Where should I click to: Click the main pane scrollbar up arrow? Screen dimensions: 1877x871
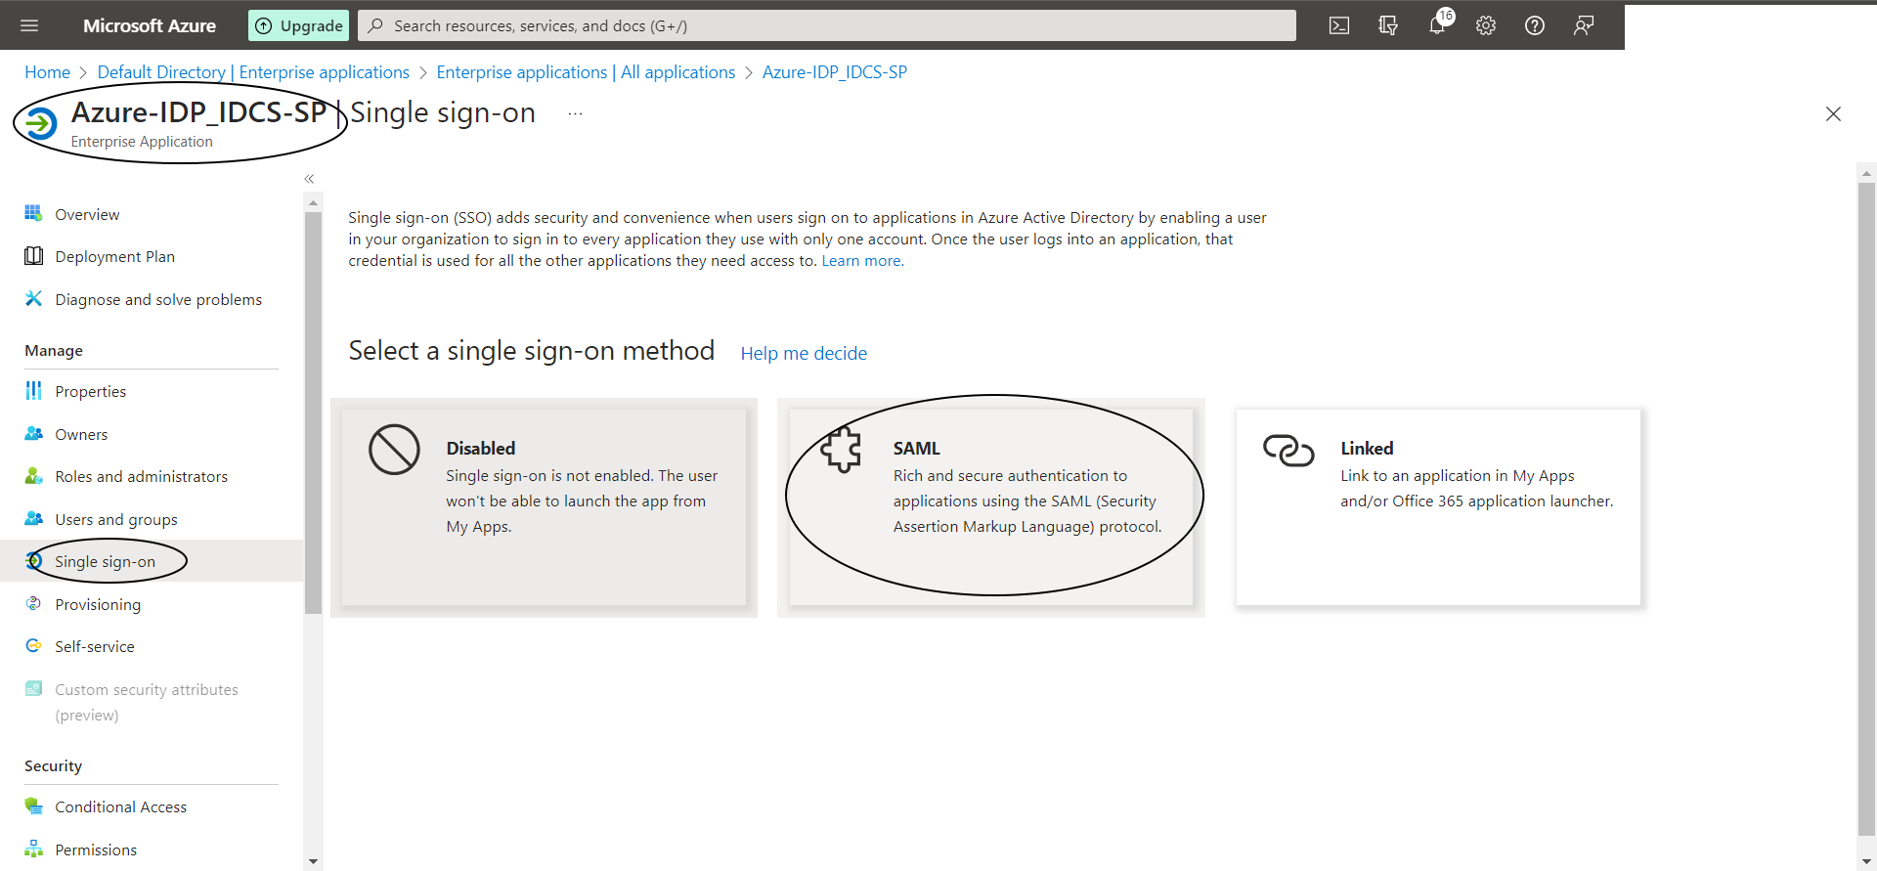pos(1866,173)
